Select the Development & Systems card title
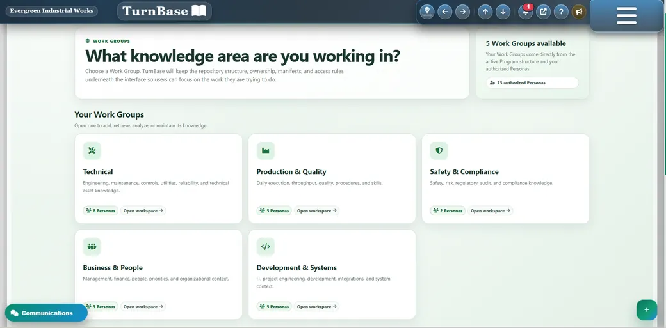Screen dimensions: 666x328 pyautogui.click(x=296, y=268)
